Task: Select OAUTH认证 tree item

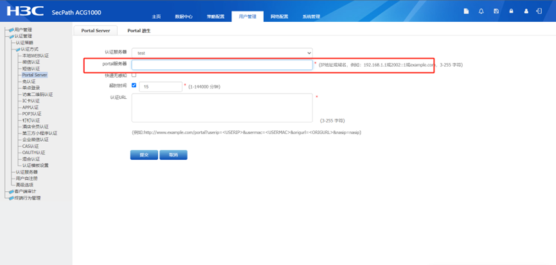Action: pyautogui.click(x=33, y=153)
